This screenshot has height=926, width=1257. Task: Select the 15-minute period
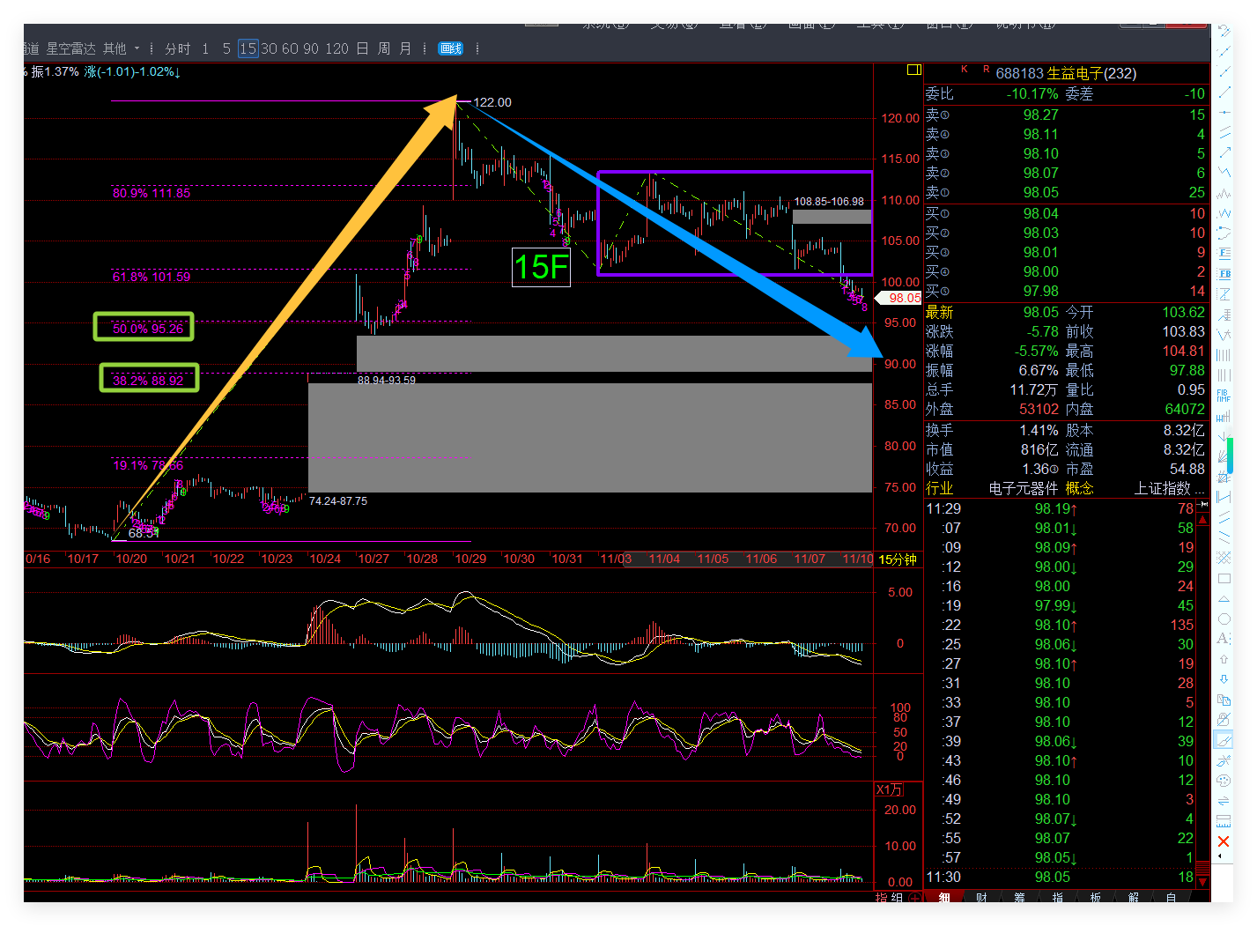[248, 48]
